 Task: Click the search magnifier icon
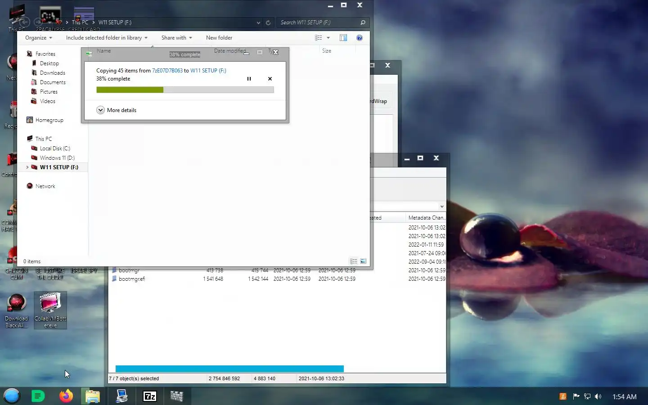click(x=363, y=22)
